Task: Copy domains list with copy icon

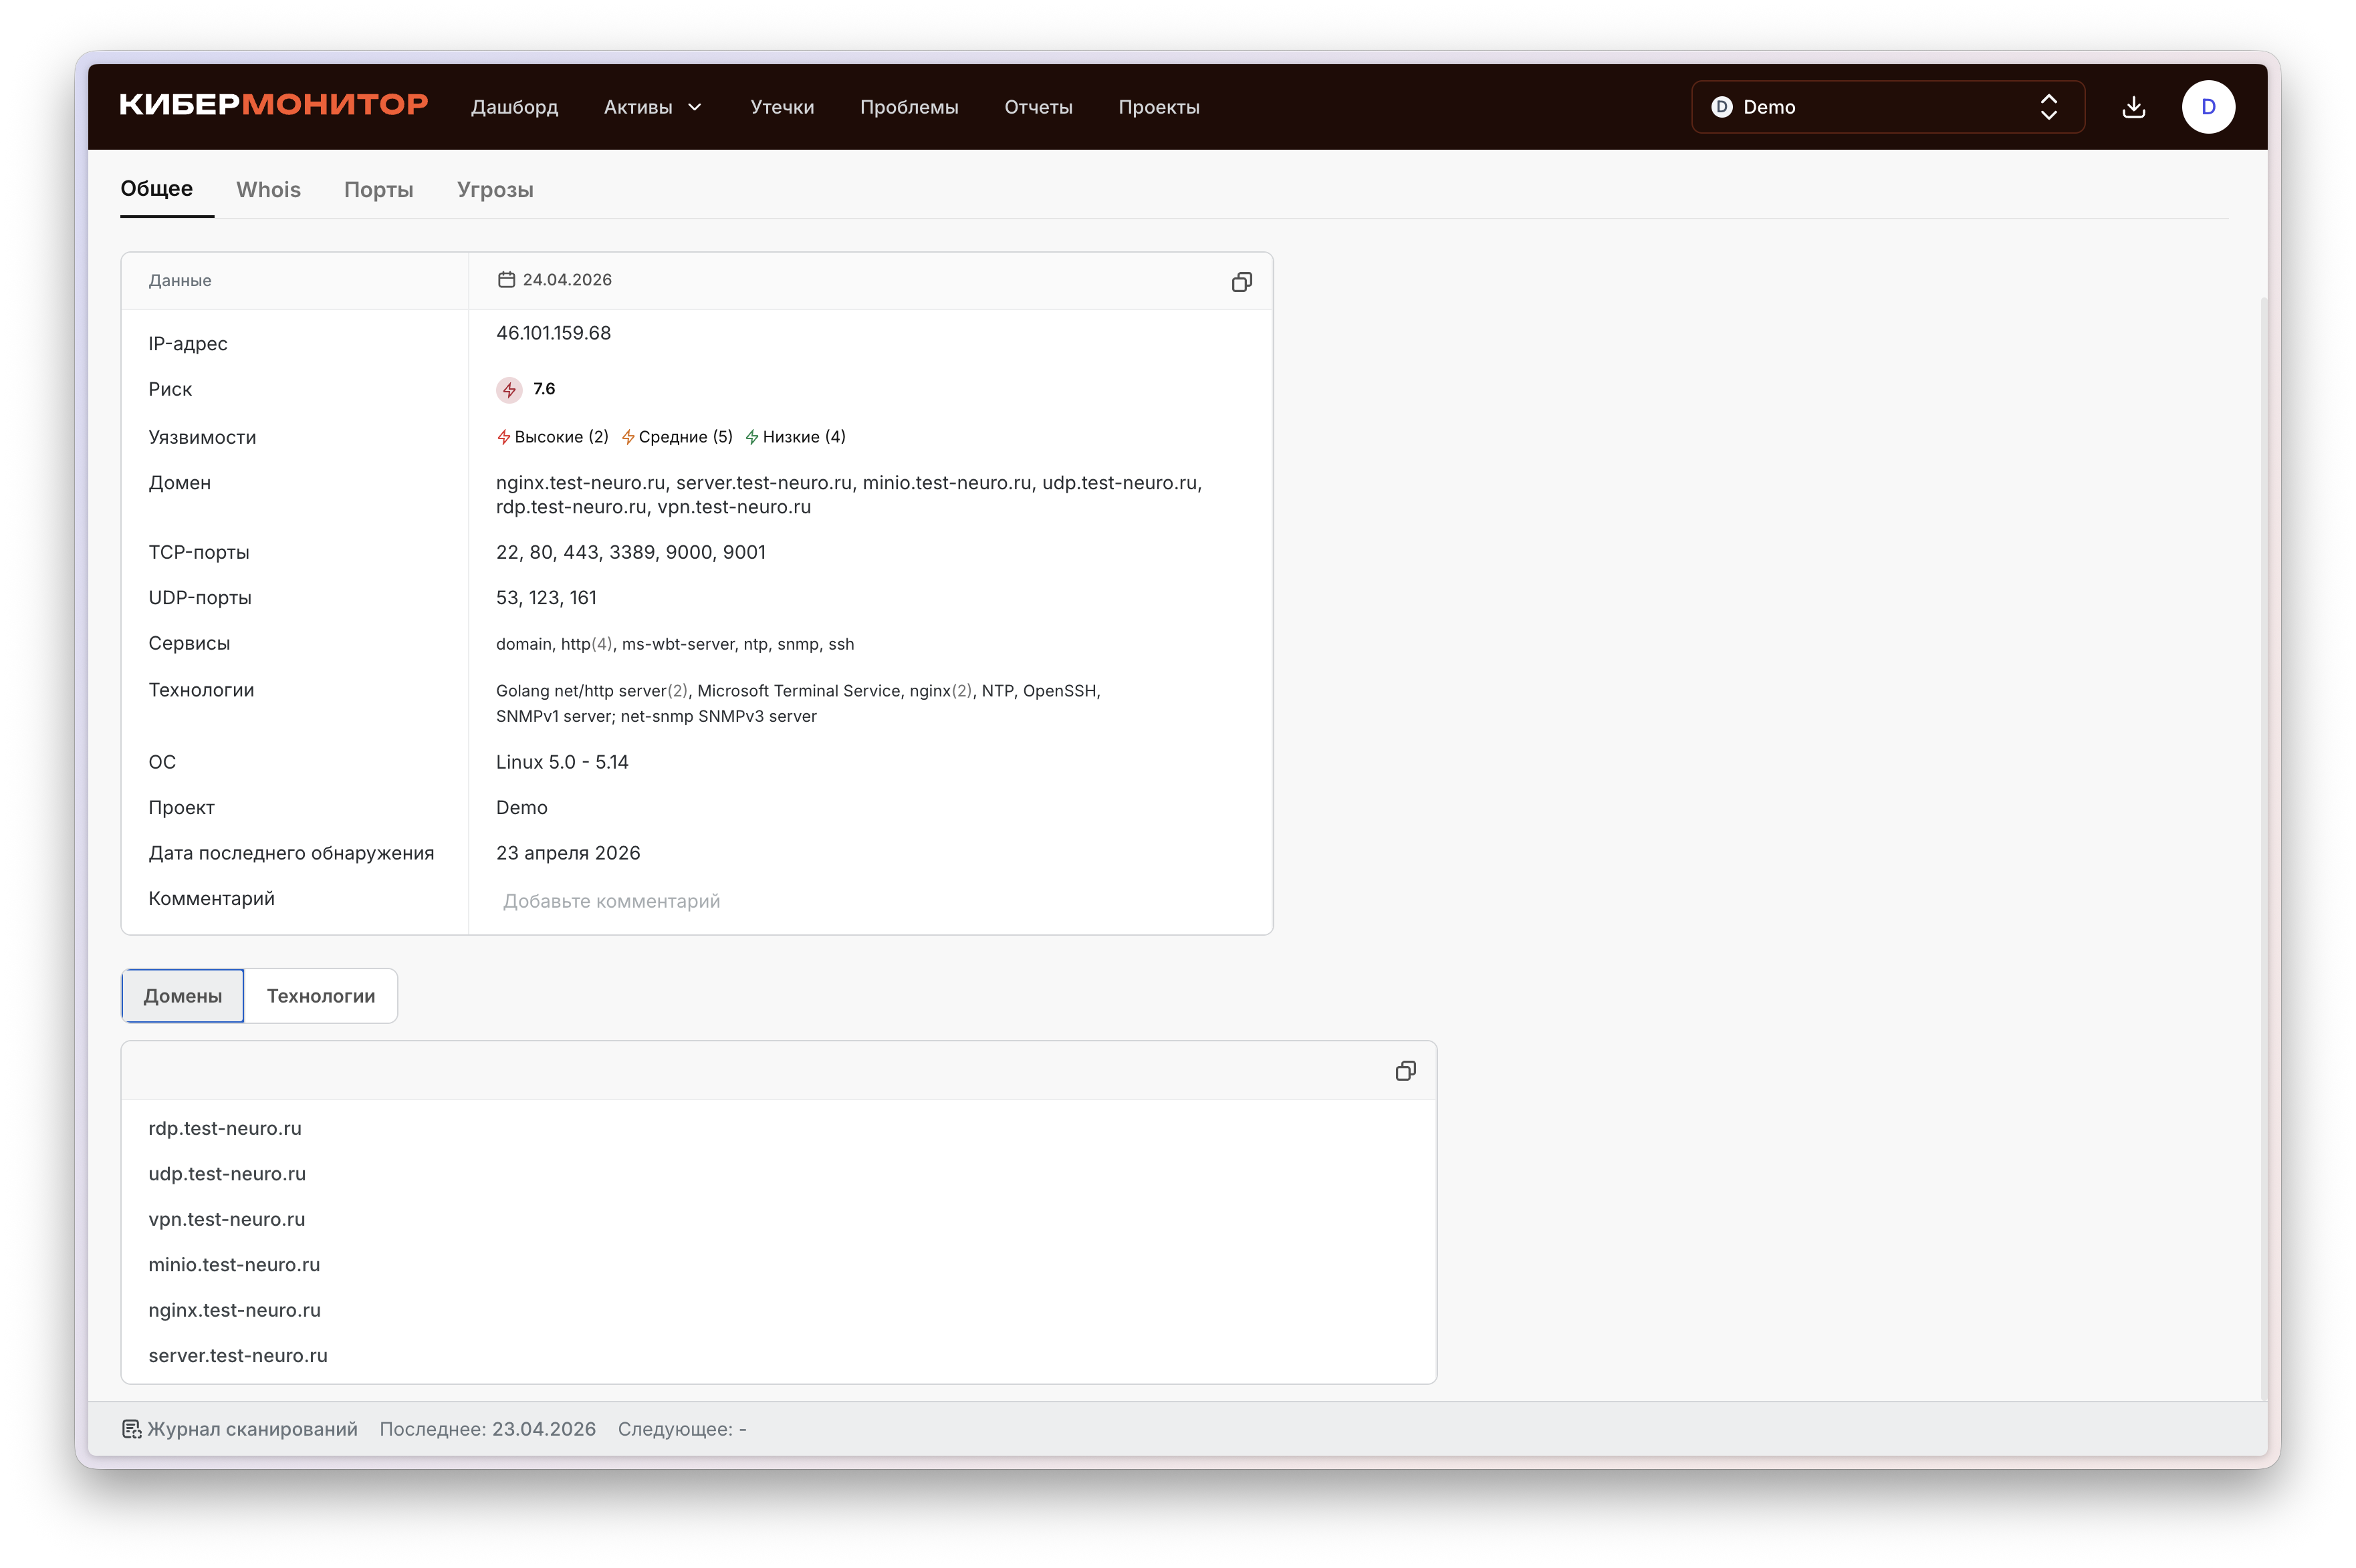Action: click(x=1405, y=1071)
